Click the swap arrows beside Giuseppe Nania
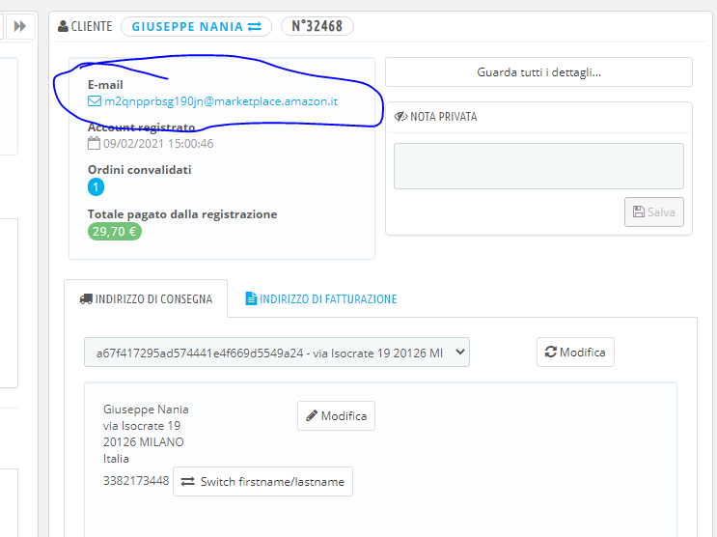This screenshot has width=717, height=537. [255, 26]
